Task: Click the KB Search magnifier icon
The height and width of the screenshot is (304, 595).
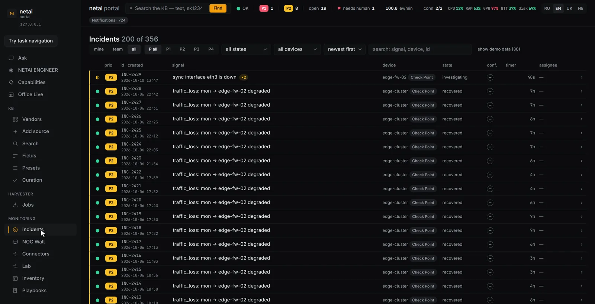Action: click(15, 143)
